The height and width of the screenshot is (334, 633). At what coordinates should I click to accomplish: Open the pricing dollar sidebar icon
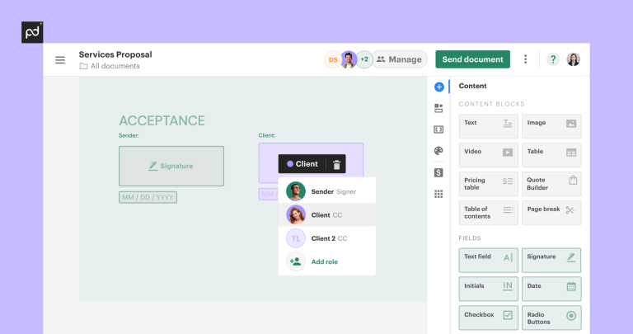(x=438, y=172)
